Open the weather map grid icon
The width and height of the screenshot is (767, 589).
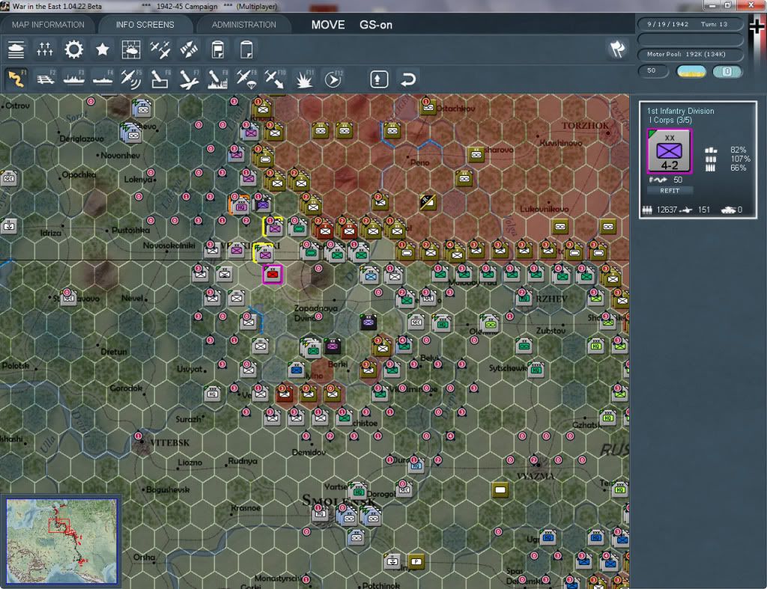131,50
